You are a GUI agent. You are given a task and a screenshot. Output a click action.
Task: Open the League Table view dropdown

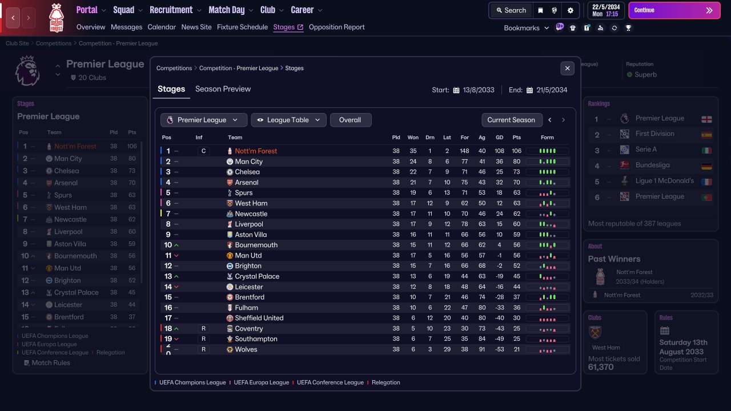[289, 120]
